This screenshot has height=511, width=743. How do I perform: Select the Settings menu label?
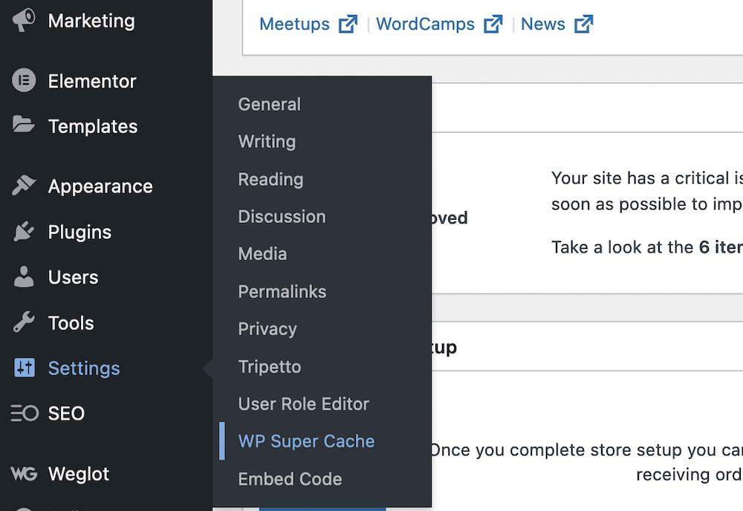coord(84,368)
